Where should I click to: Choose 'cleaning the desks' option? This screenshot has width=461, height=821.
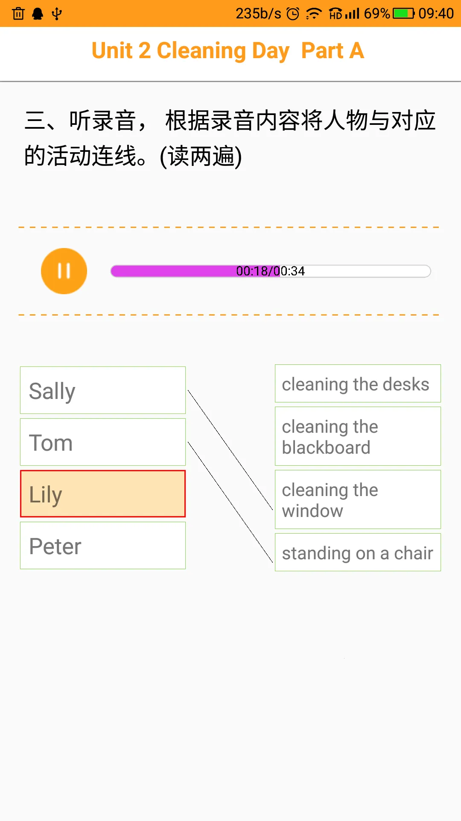[358, 384]
